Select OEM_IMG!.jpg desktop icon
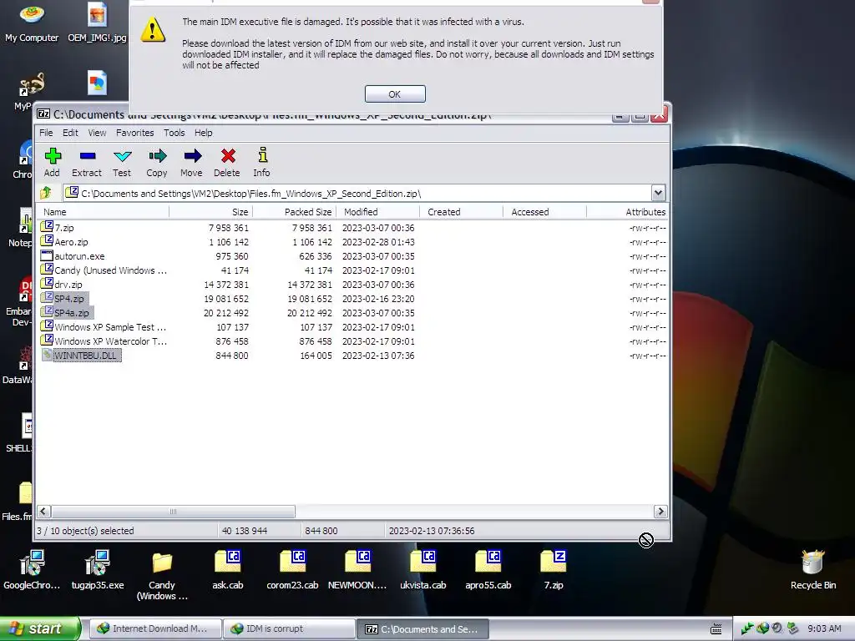Screen dimensions: 855x641 [97, 23]
